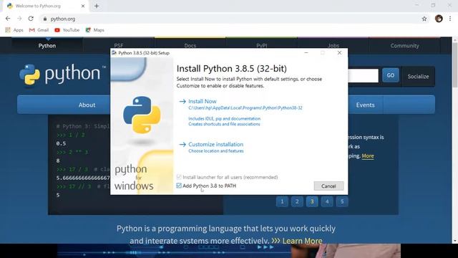Minimize the Python Setup dialog
Image resolution: width=458 pixels, height=258 pixels.
[x=306, y=52]
